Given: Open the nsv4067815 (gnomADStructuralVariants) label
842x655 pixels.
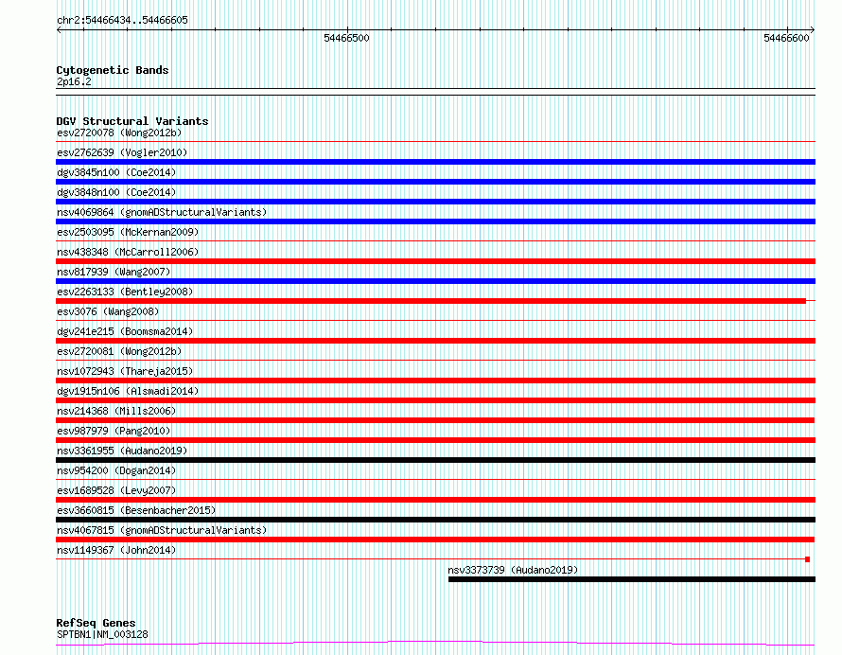Looking at the screenshot, I should pos(162,530).
